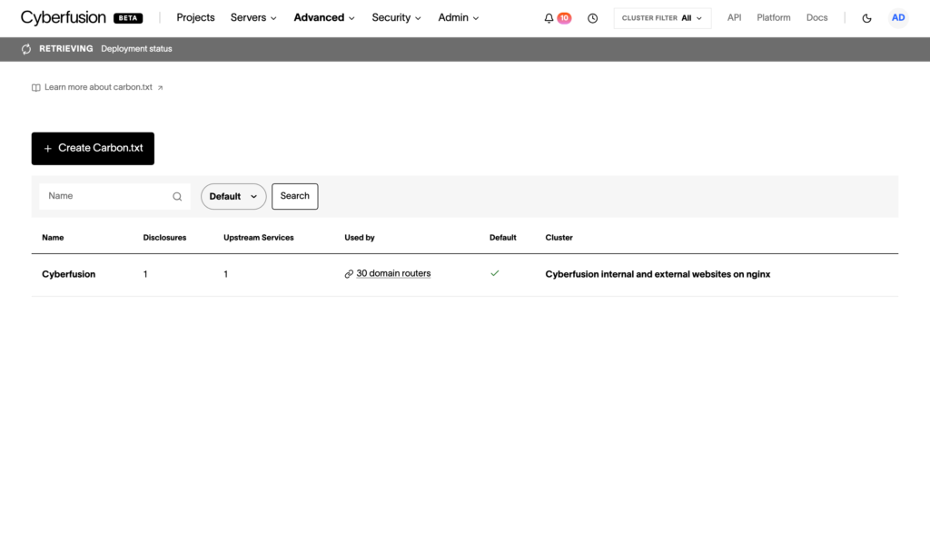Click the Name column header
Screen dimensions: 930x550
(53, 238)
